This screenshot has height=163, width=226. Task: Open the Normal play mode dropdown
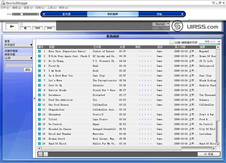coord(168,24)
